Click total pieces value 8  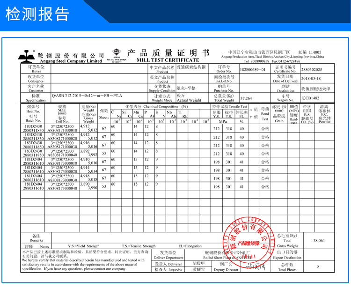[x=318, y=266]
